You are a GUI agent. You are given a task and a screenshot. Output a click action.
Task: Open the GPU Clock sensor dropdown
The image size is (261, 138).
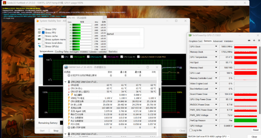coord(216,46)
